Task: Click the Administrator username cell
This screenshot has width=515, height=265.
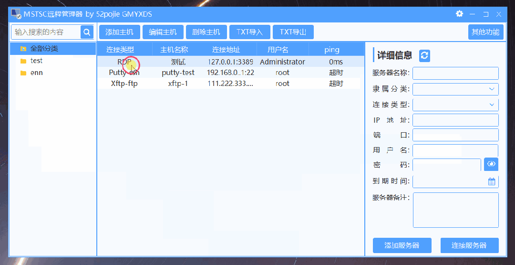Action: [x=282, y=62]
